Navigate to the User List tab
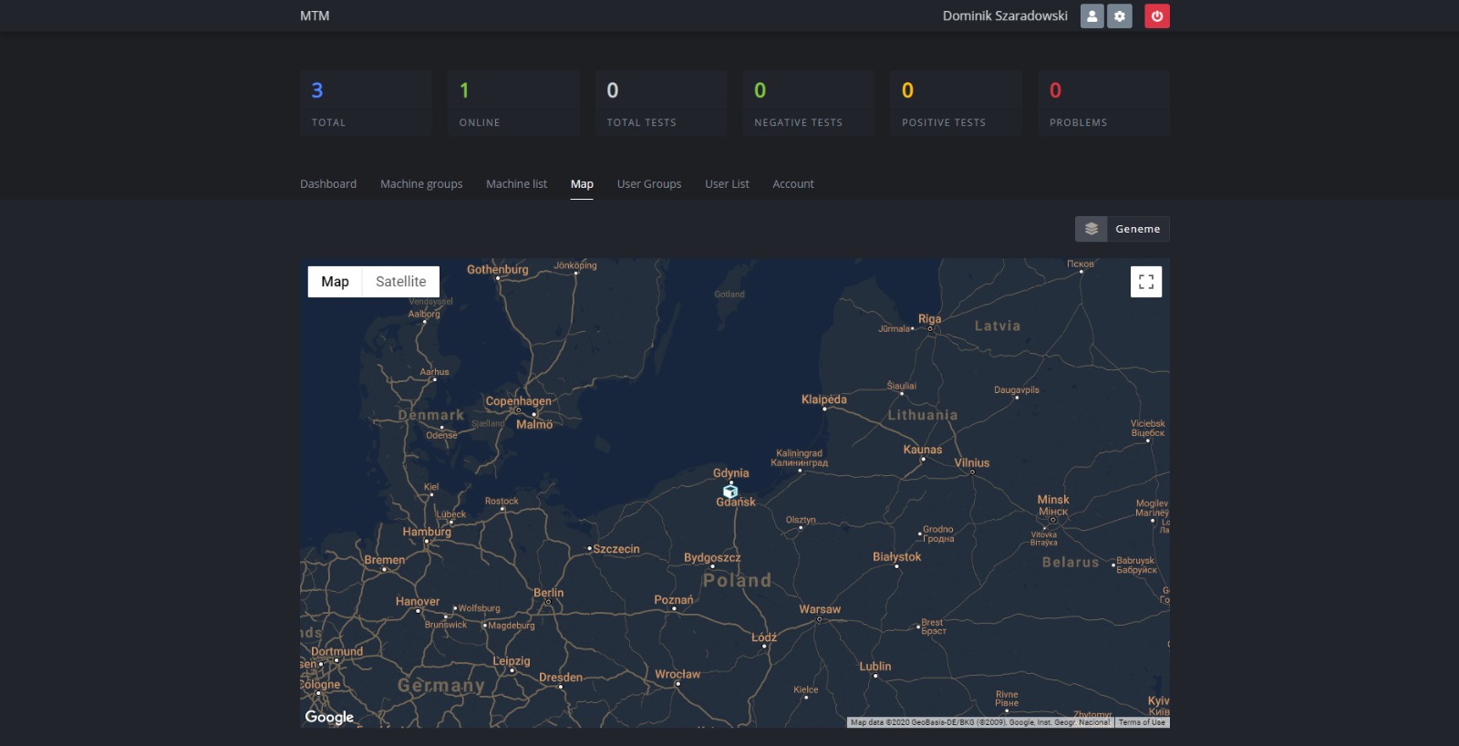The image size is (1459, 746). click(727, 184)
